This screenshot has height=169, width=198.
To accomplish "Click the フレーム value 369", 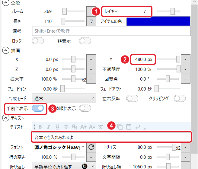I will pyautogui.click(x=48, y=11).
